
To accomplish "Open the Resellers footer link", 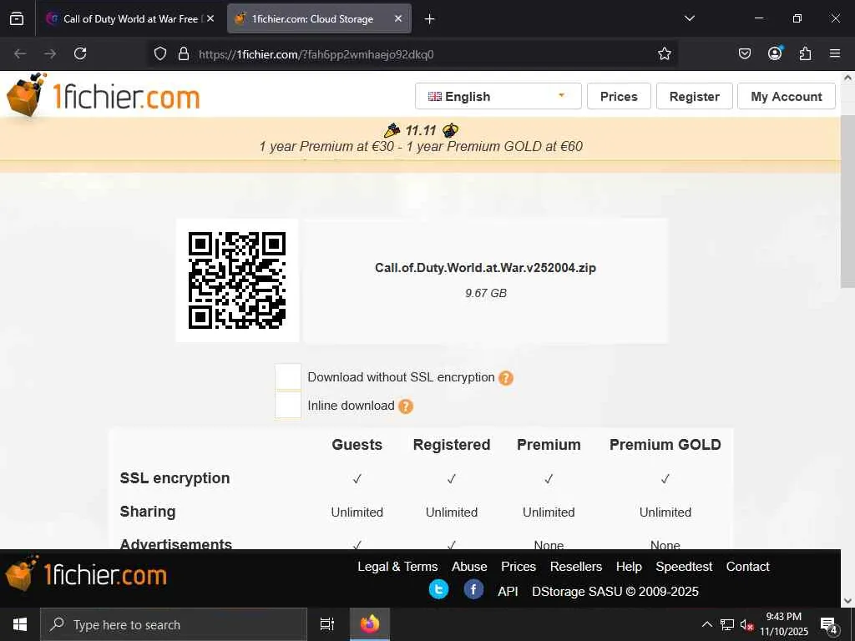I will point(576,567).
